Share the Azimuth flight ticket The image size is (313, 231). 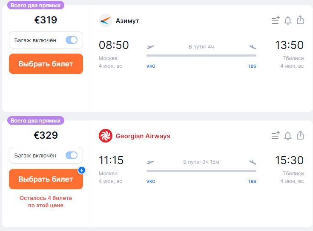300,20
